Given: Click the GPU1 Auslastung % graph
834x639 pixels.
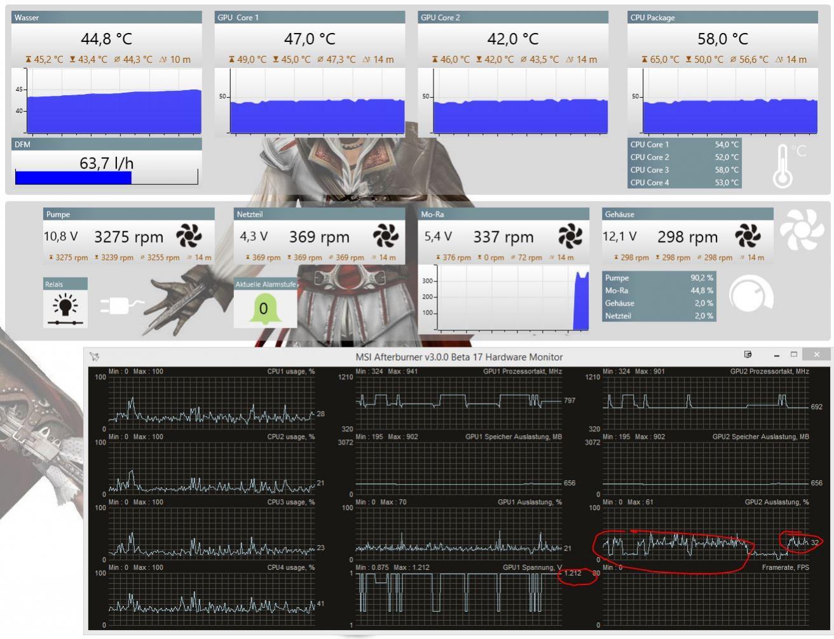Looking at the screenshot, I should click(x=459, y=534).
